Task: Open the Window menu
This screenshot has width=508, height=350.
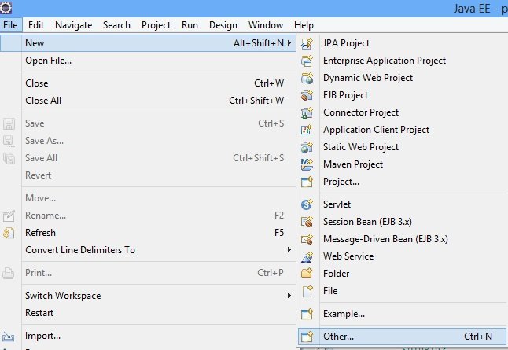Action: 266,25
